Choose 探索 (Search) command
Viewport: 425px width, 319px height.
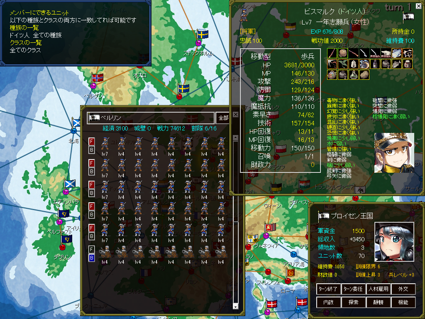pyautogui.click(x=353, y=302)
